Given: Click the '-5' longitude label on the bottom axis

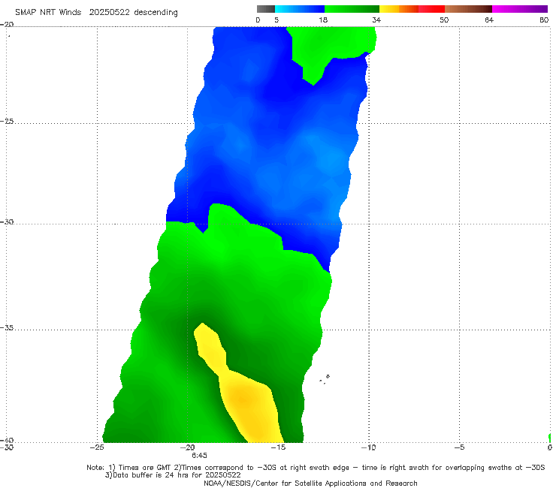Looking at the screenshot, I should point(459,447).
